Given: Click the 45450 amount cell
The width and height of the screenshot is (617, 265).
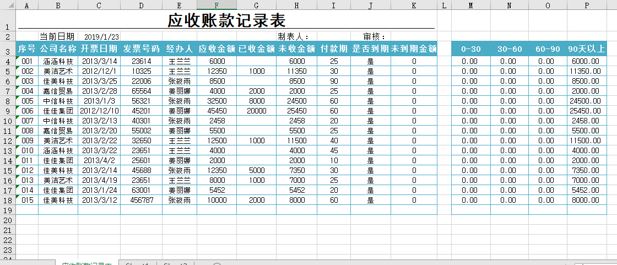Looking at the screenshot, I should (217, 111).
